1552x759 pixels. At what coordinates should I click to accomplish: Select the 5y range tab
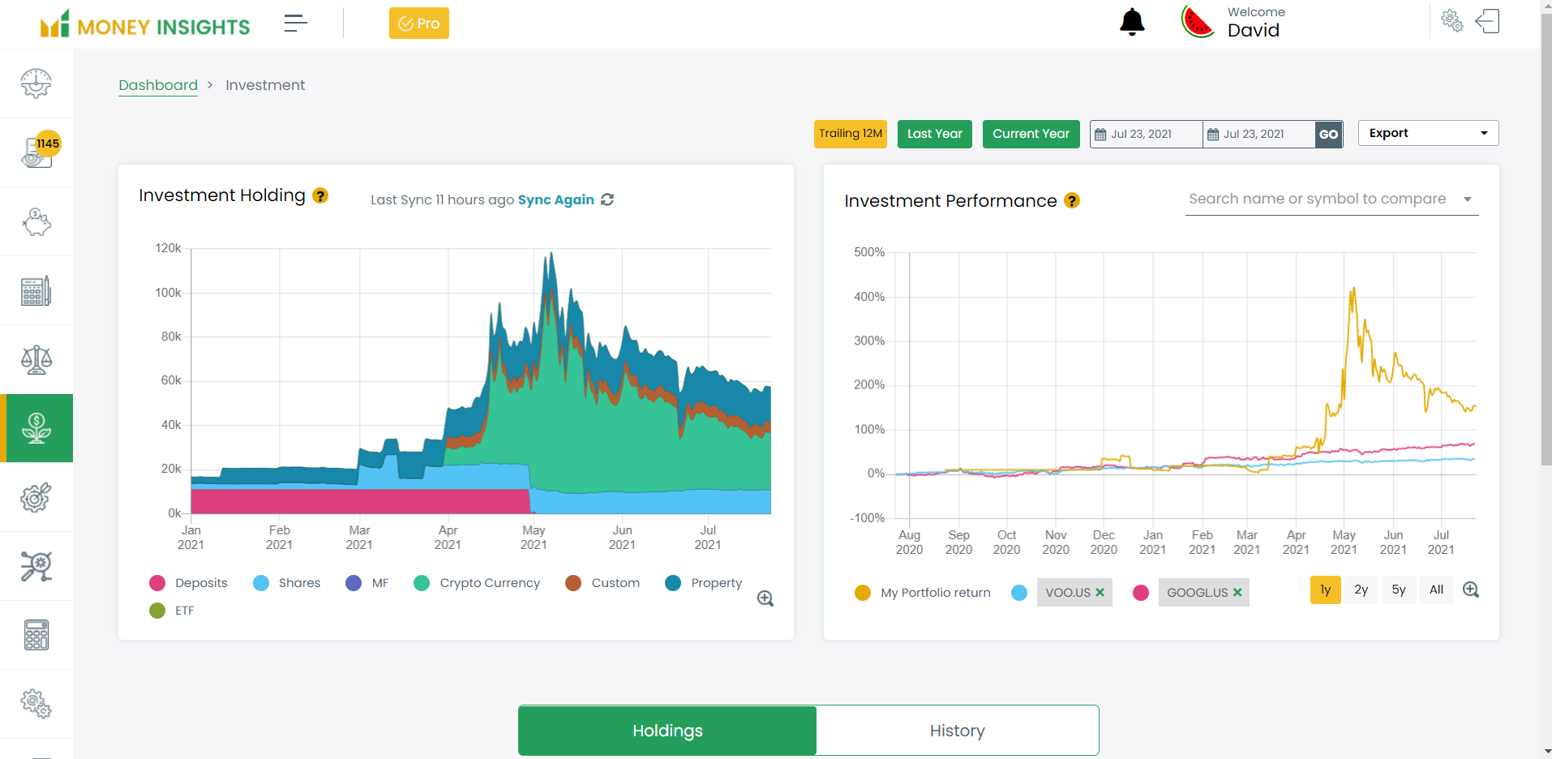(1398, 590)
